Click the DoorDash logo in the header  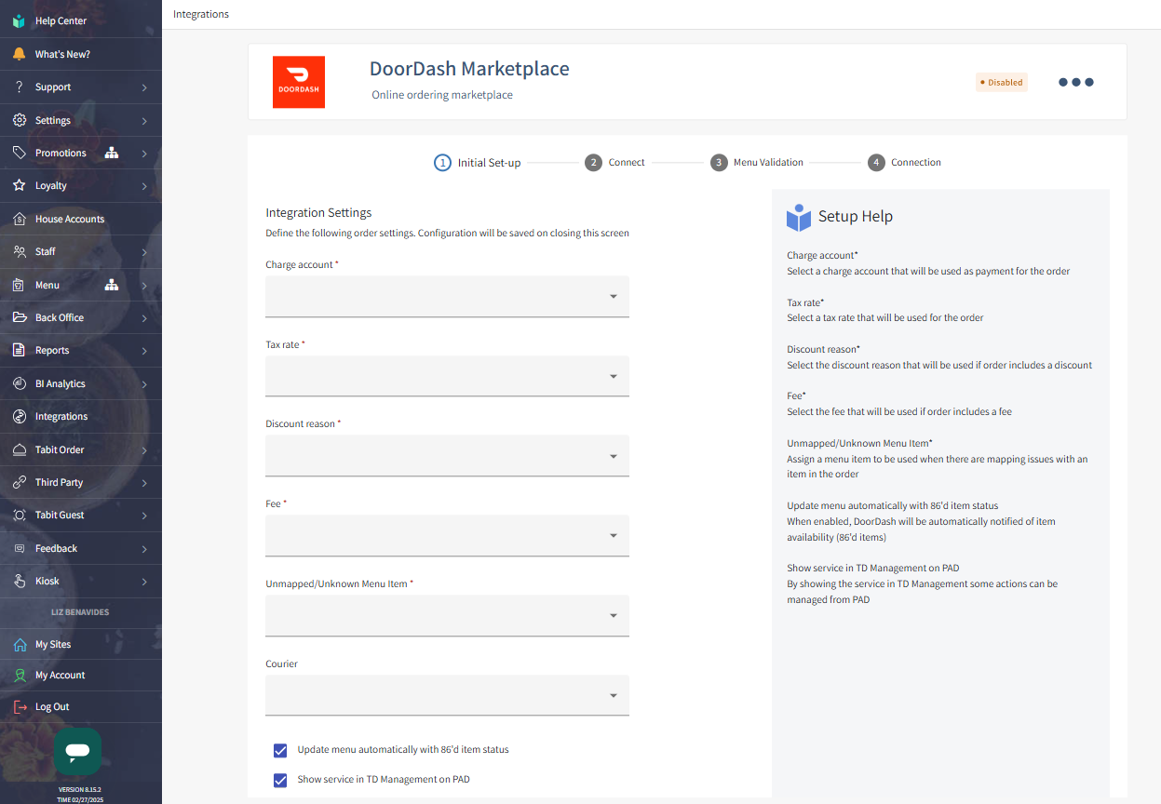299,82
